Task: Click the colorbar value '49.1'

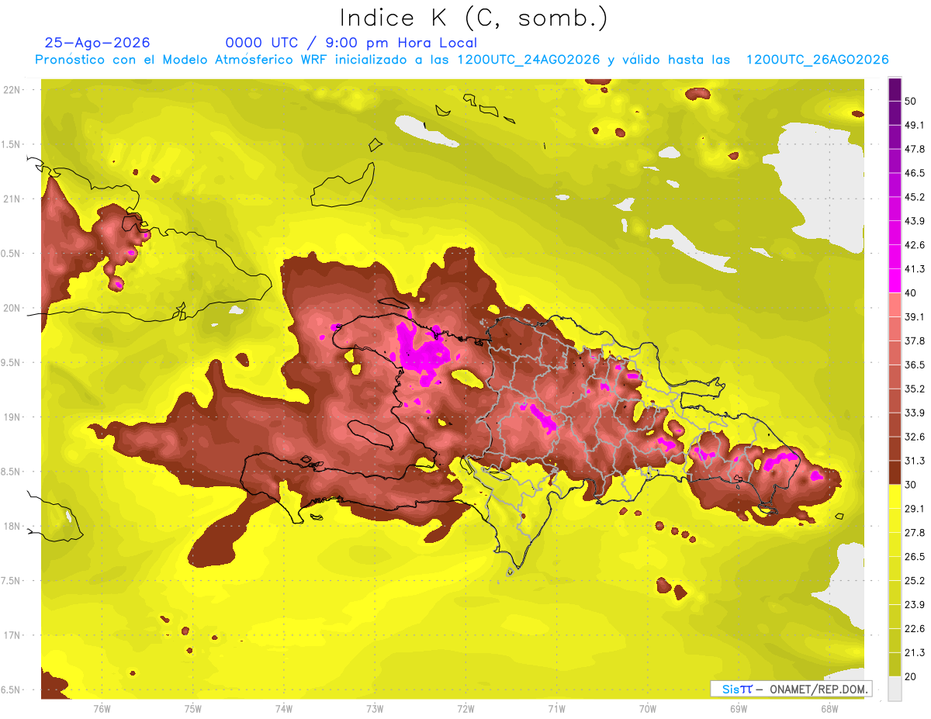Action: pyautogui.click(x=914, y=125)
